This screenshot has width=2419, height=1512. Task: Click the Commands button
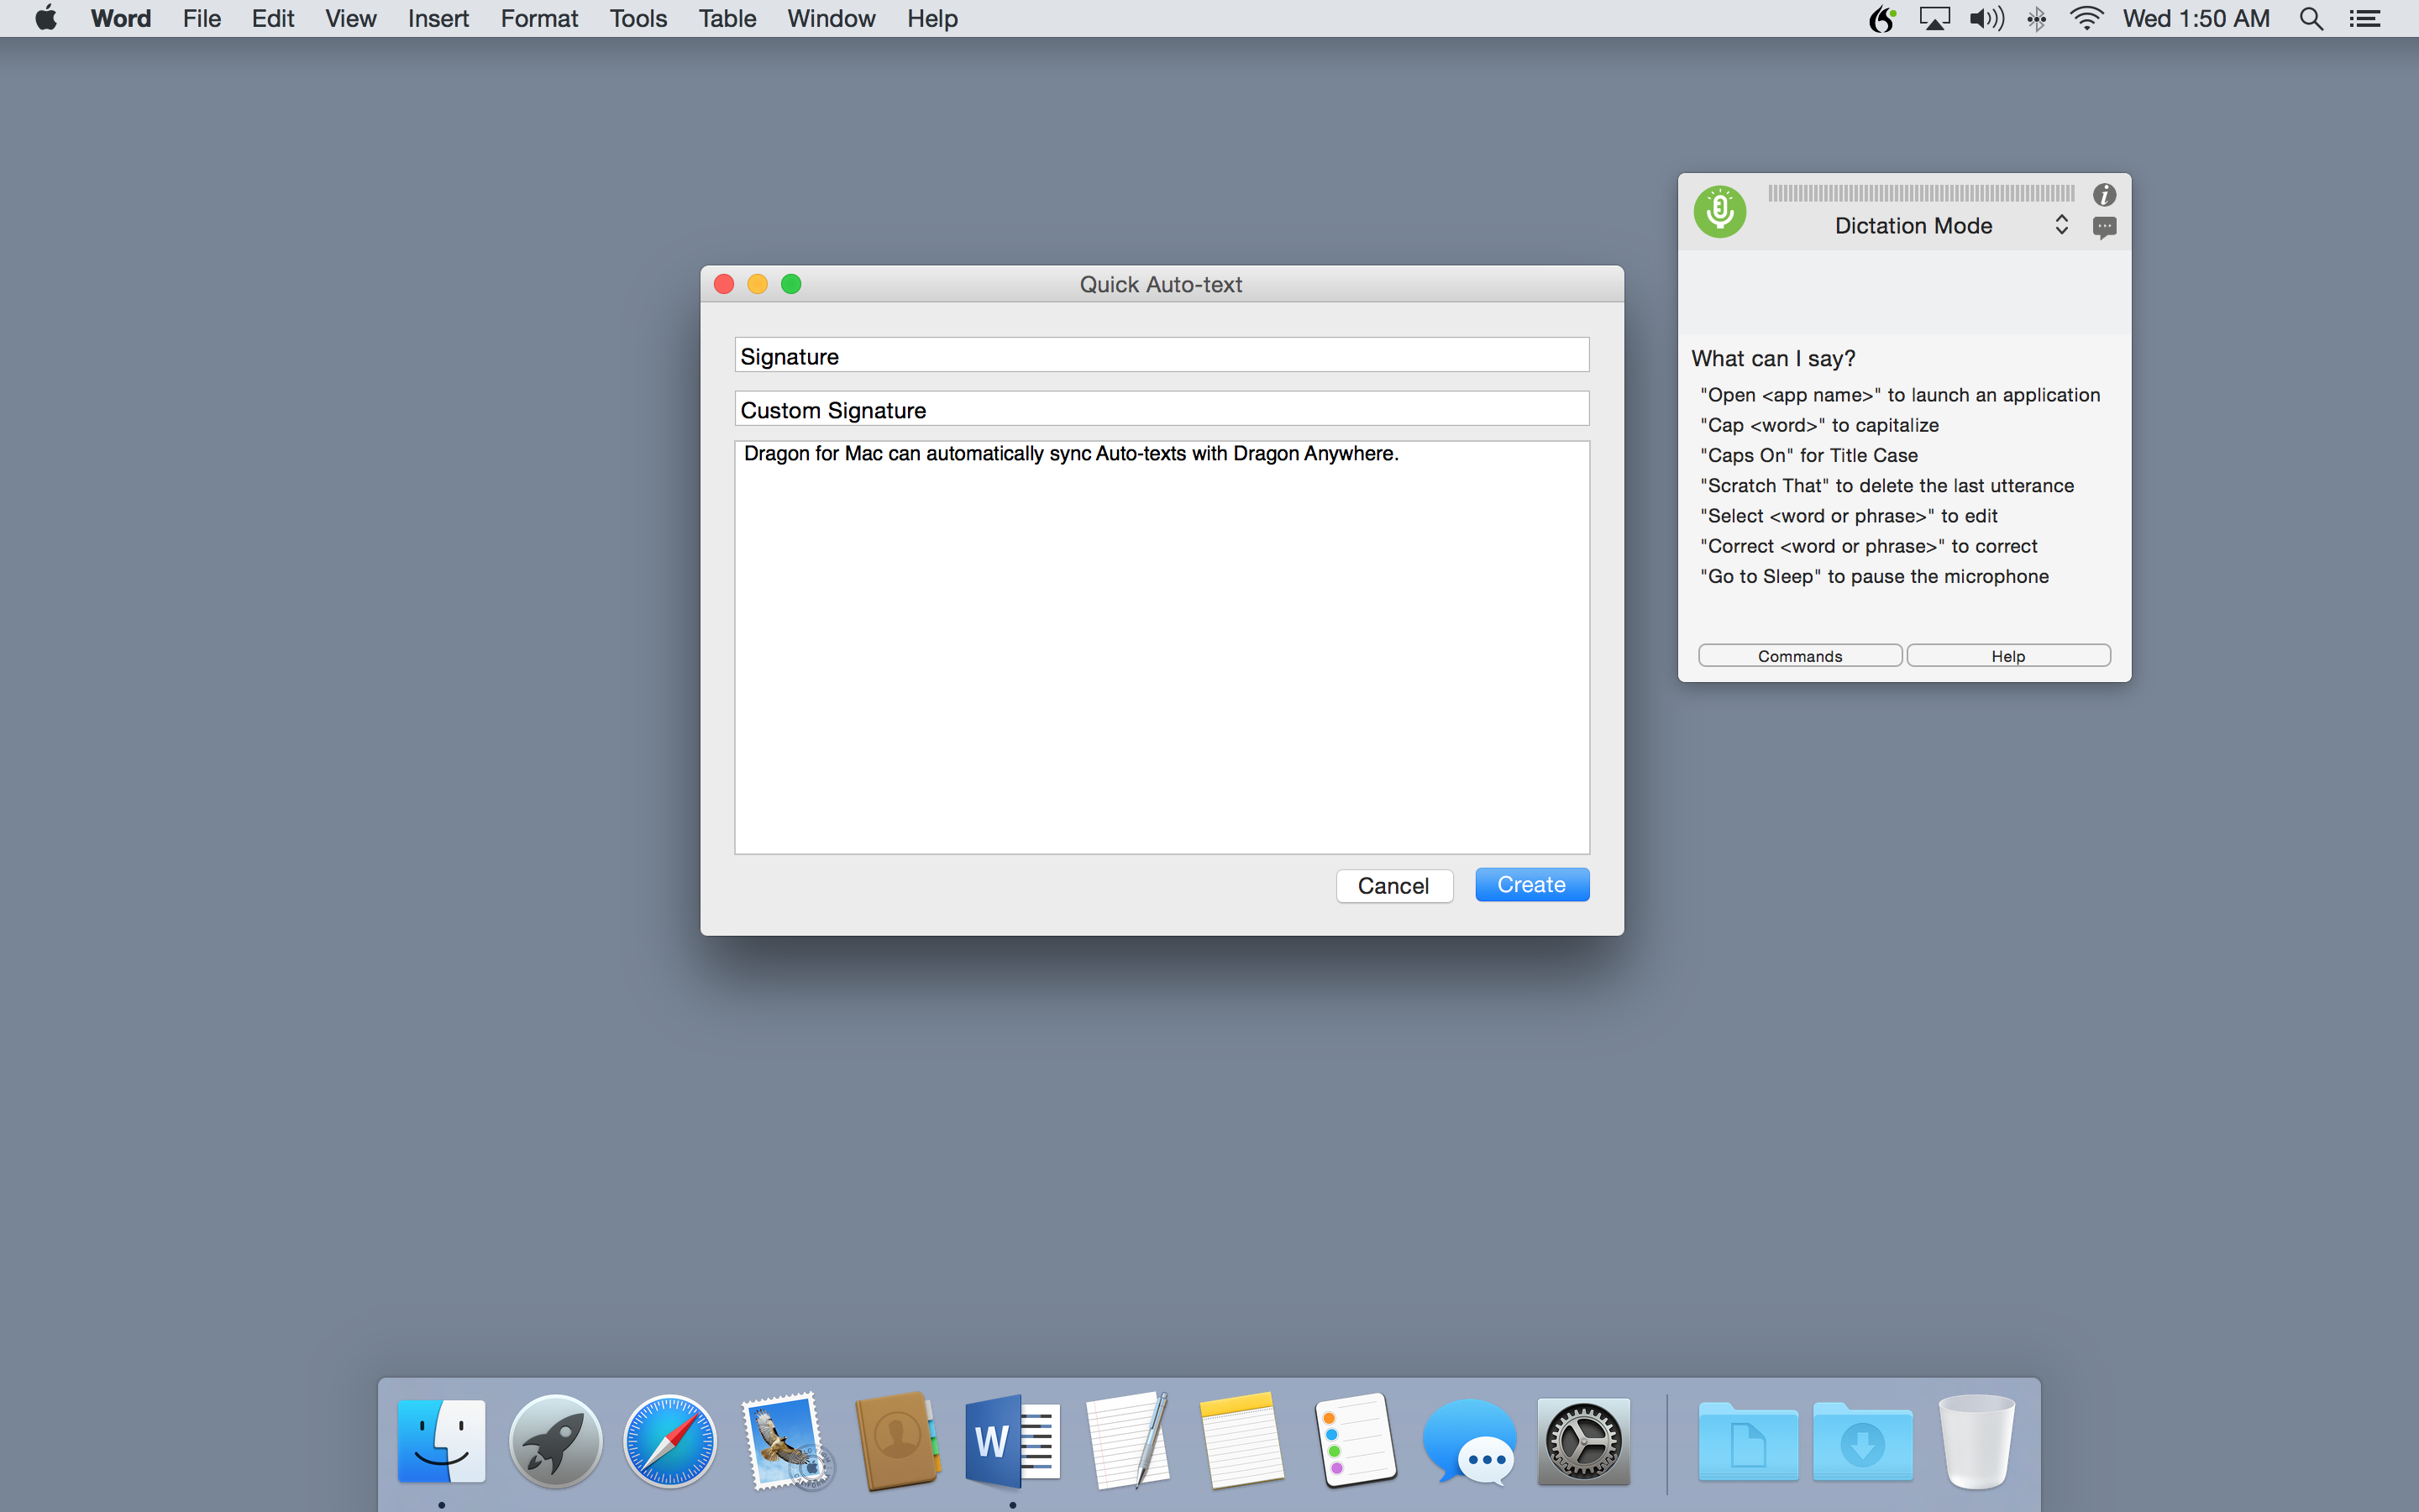[x=1799, y=656]
